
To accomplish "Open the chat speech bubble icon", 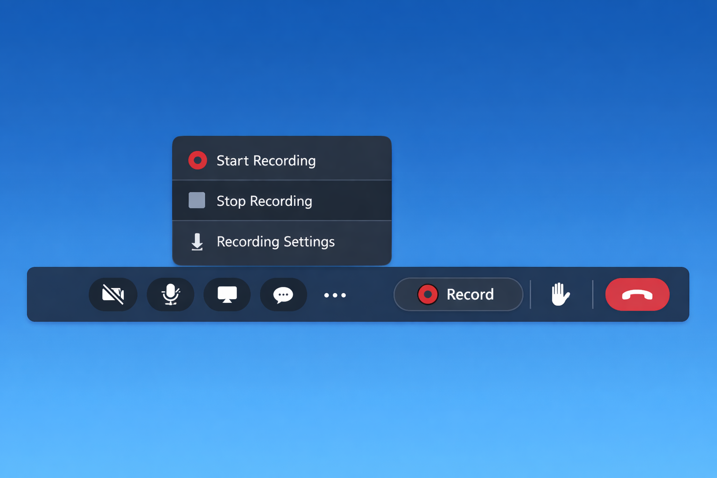I will coord(283,295).
